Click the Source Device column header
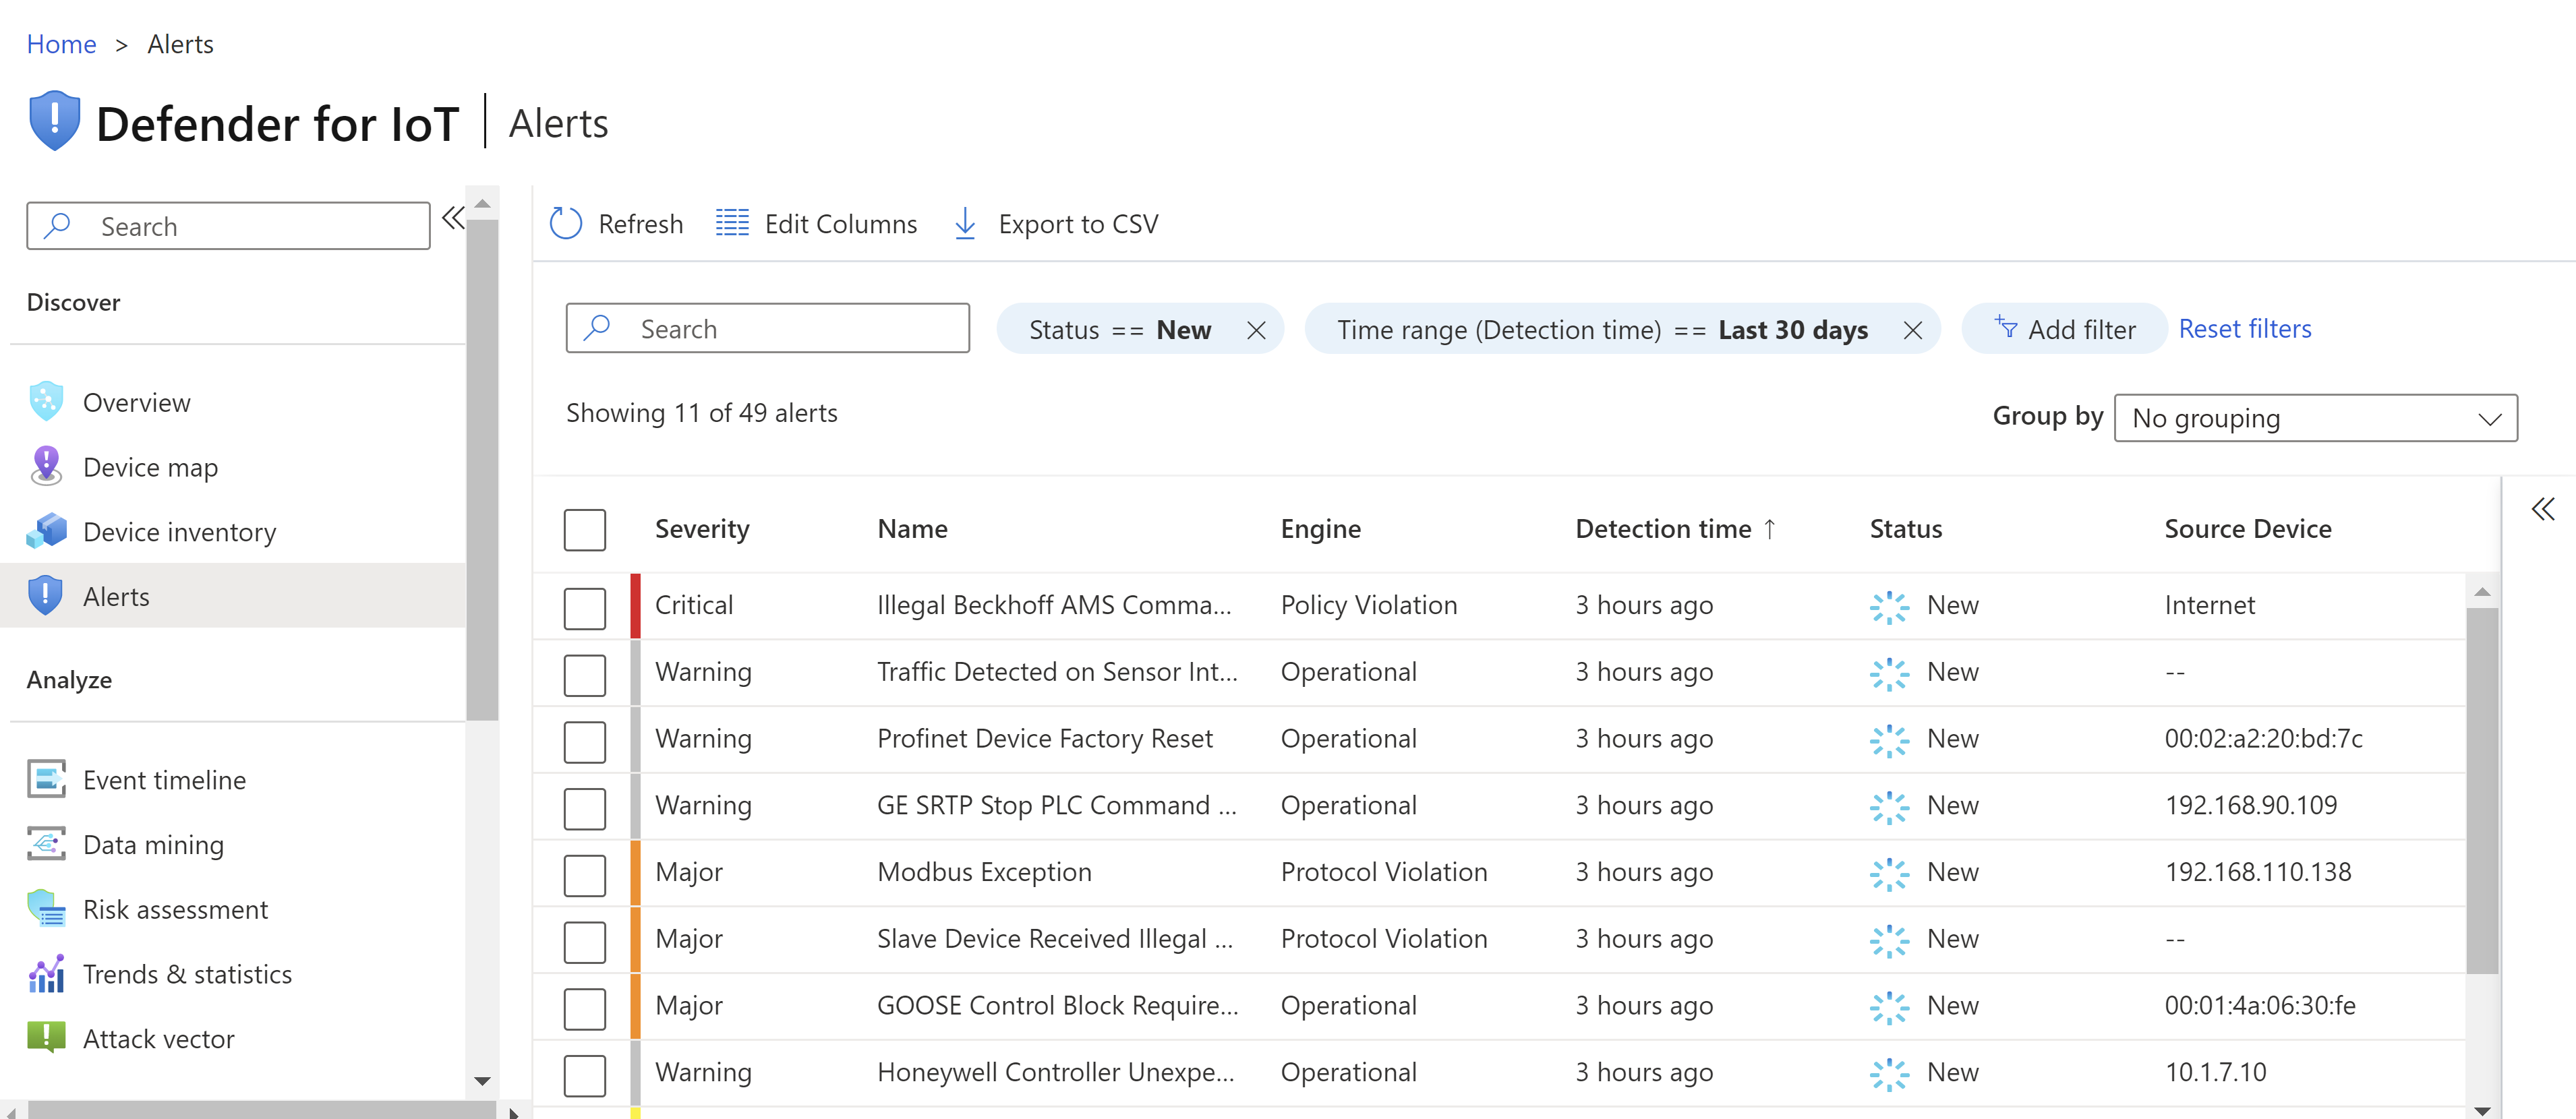Screen dimensions: 2576x1119 point(2247,529)
